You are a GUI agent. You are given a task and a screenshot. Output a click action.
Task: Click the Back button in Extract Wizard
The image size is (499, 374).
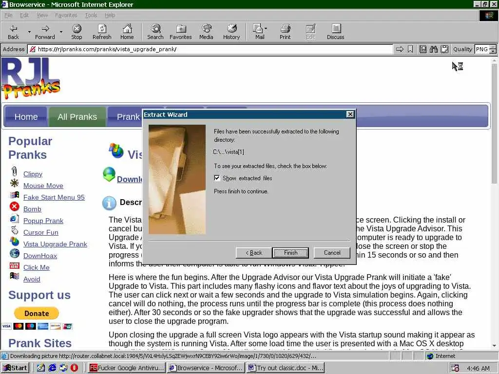pos(253,253)
